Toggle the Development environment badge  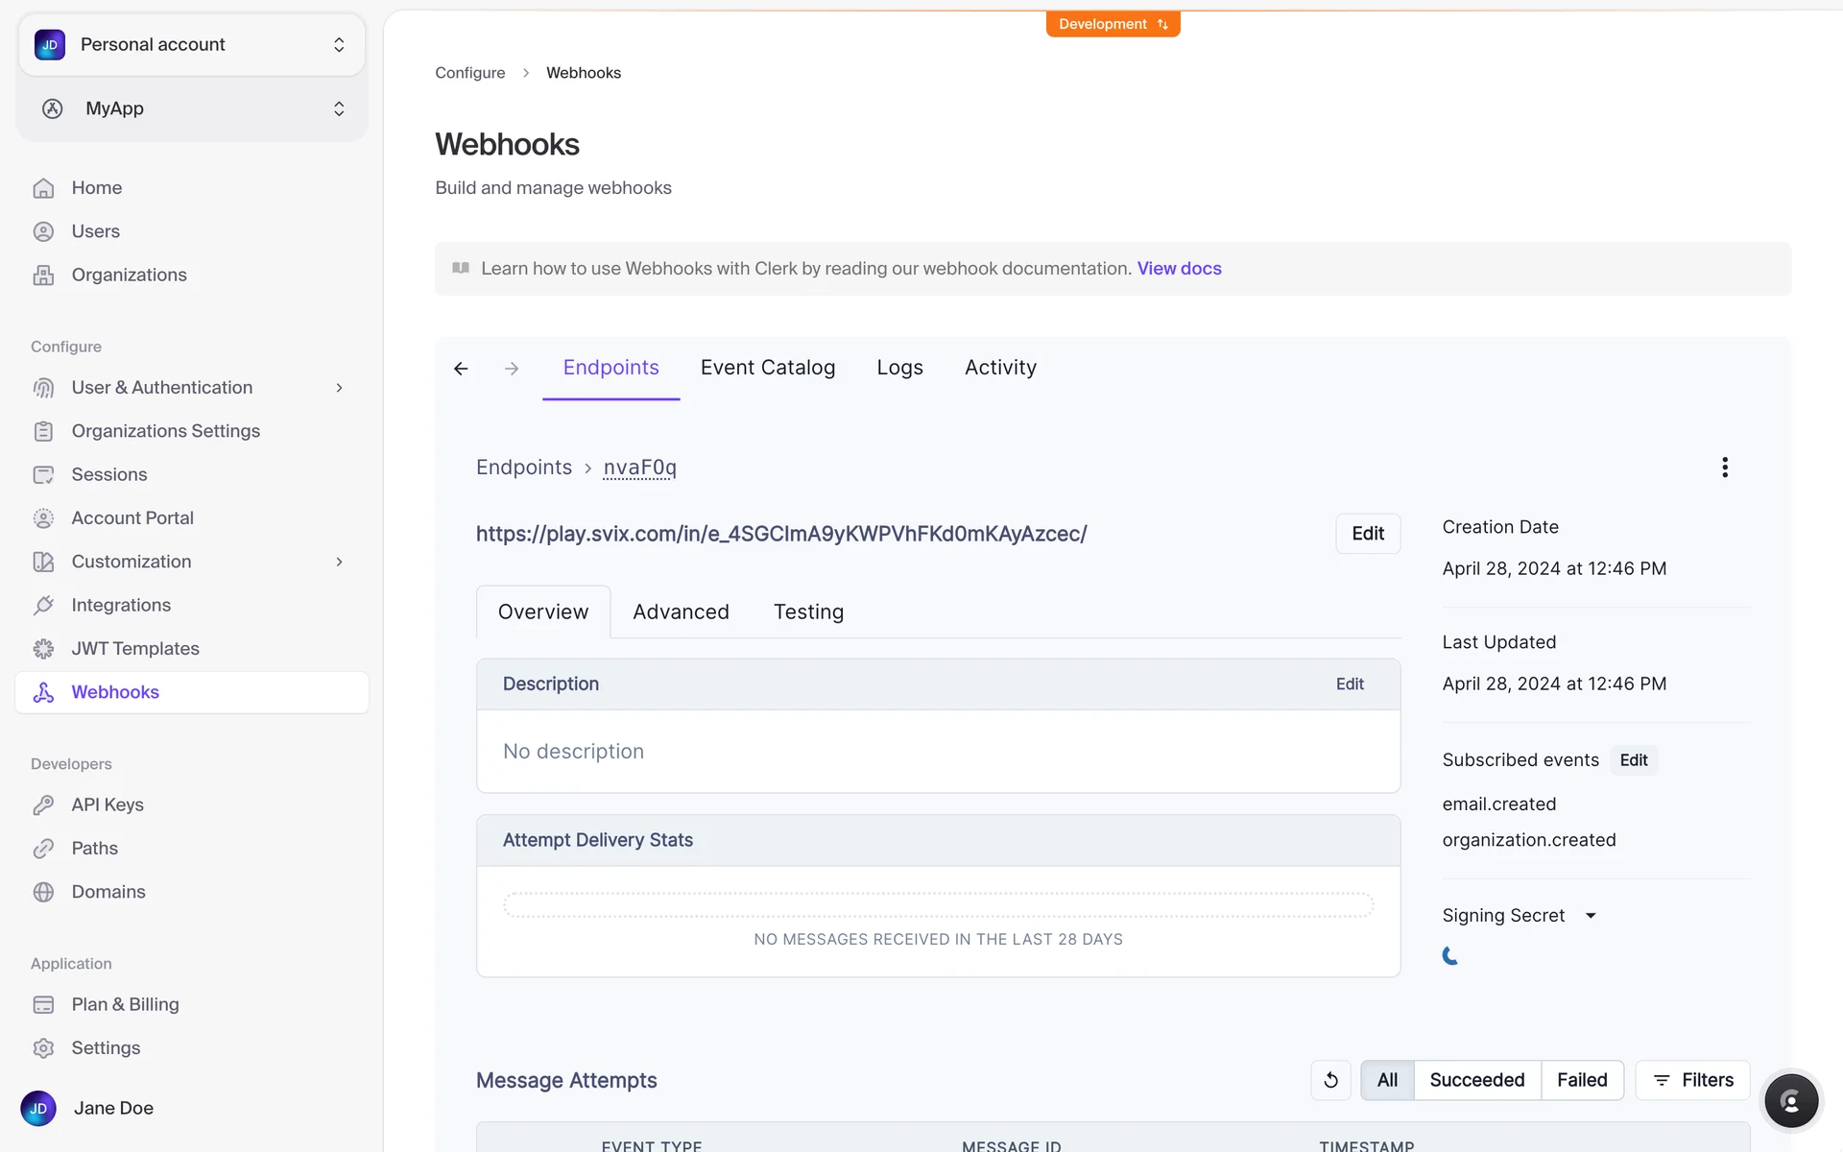[x=1113, y=24]
